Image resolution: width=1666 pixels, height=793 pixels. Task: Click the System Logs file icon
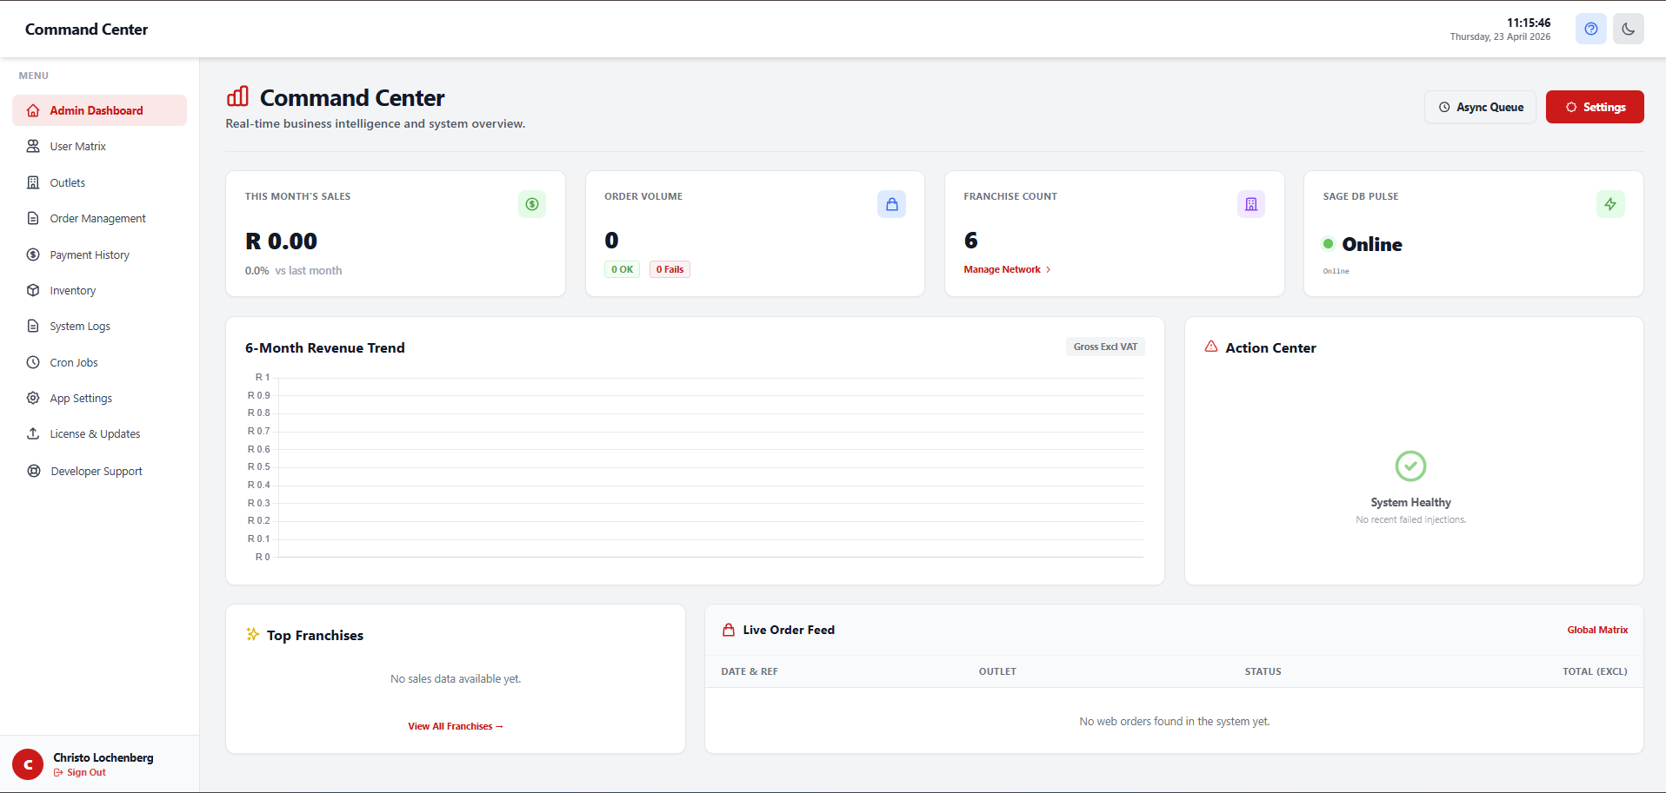click(x=33, y=326)
